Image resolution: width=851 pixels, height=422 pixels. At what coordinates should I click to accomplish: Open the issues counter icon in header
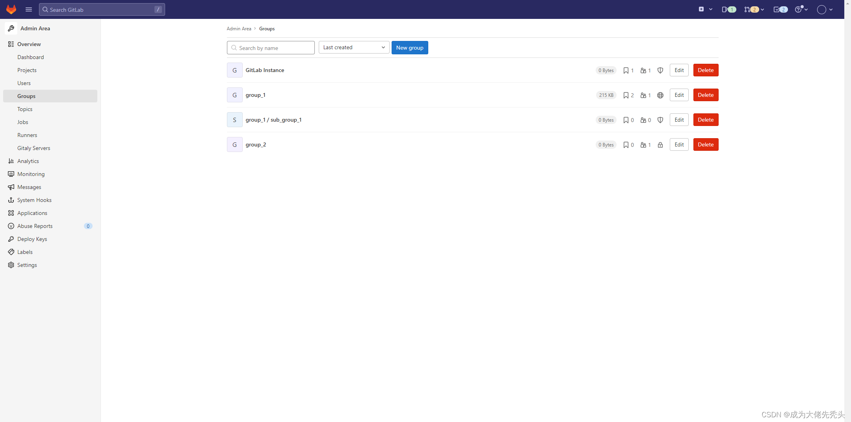729,9
